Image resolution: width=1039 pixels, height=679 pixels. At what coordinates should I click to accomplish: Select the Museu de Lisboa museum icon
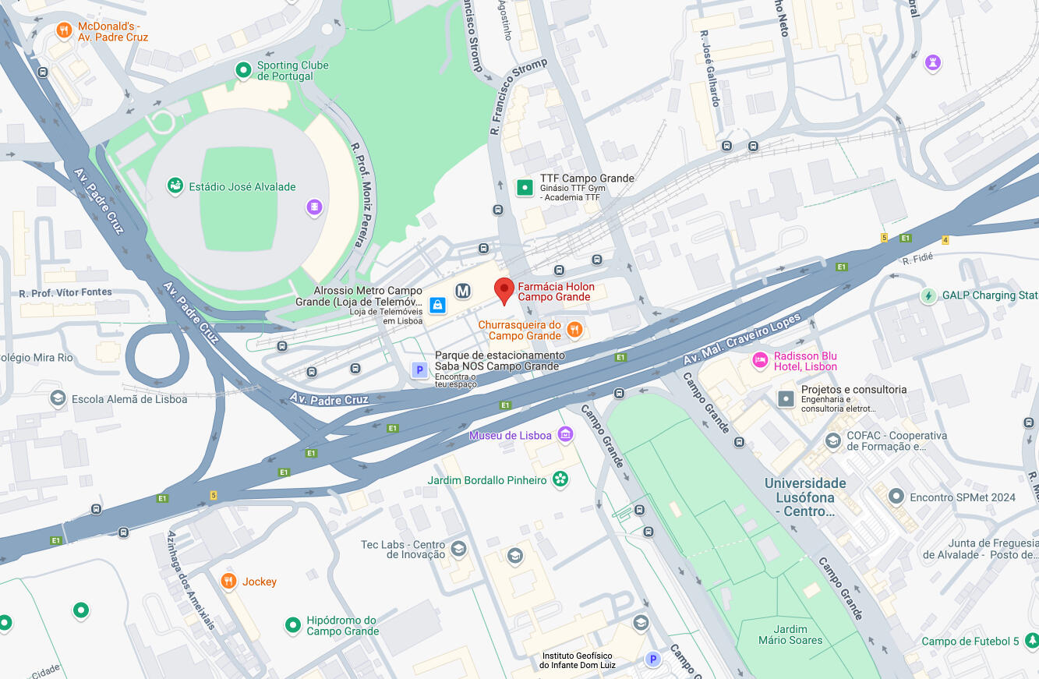(566, 434)
